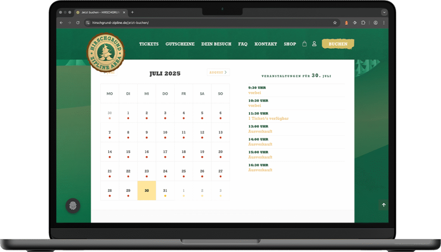Bookmark page with the star icon
The width and height of the screenshot is (441, 252).
point(335,23)
